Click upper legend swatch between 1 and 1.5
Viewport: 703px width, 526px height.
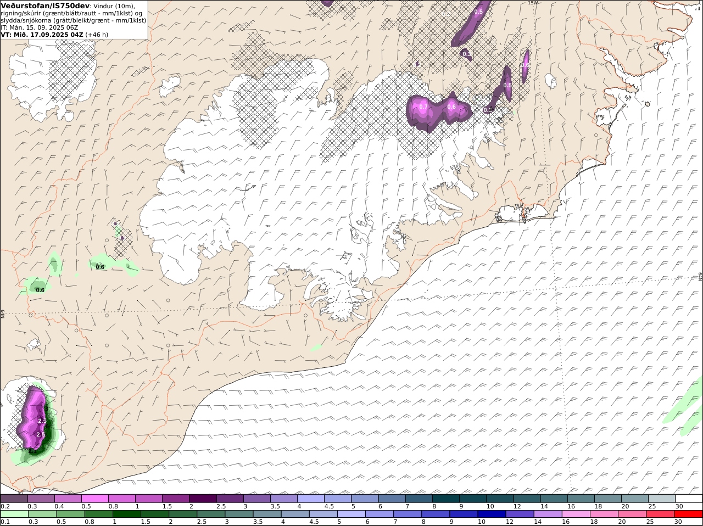tap(149, 499)
